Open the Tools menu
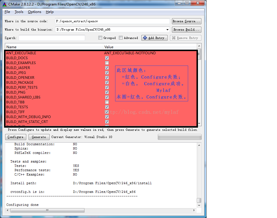The image size is (277, 218). (x=19, y=12)
